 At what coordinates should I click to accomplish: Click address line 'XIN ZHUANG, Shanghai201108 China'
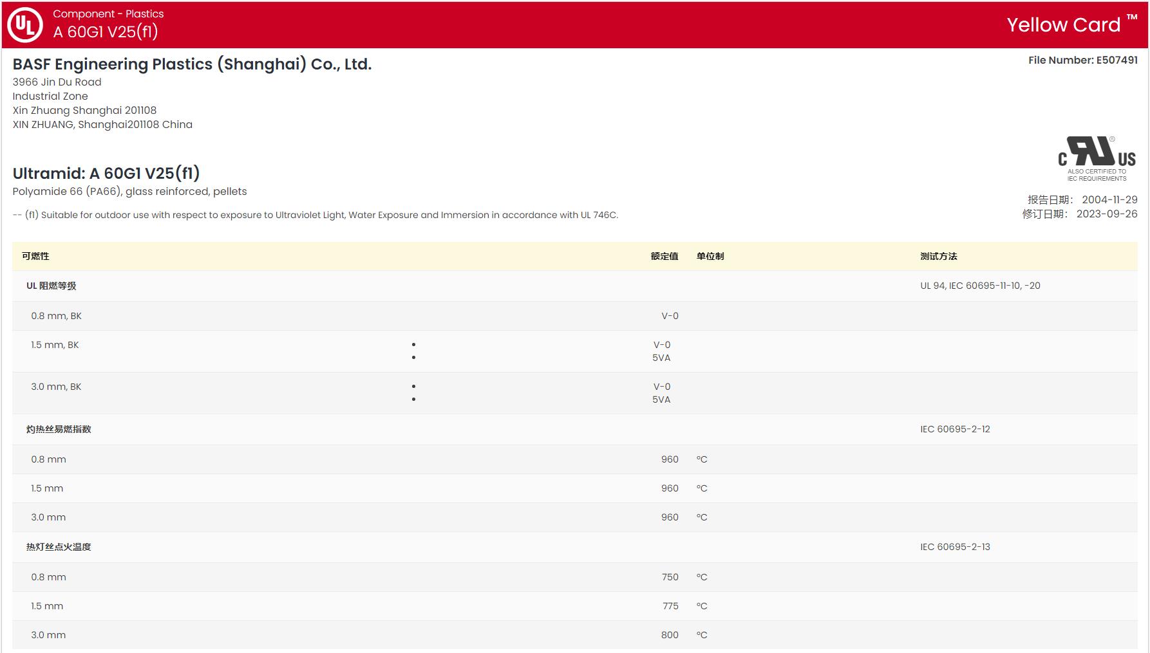pos(102,124)
